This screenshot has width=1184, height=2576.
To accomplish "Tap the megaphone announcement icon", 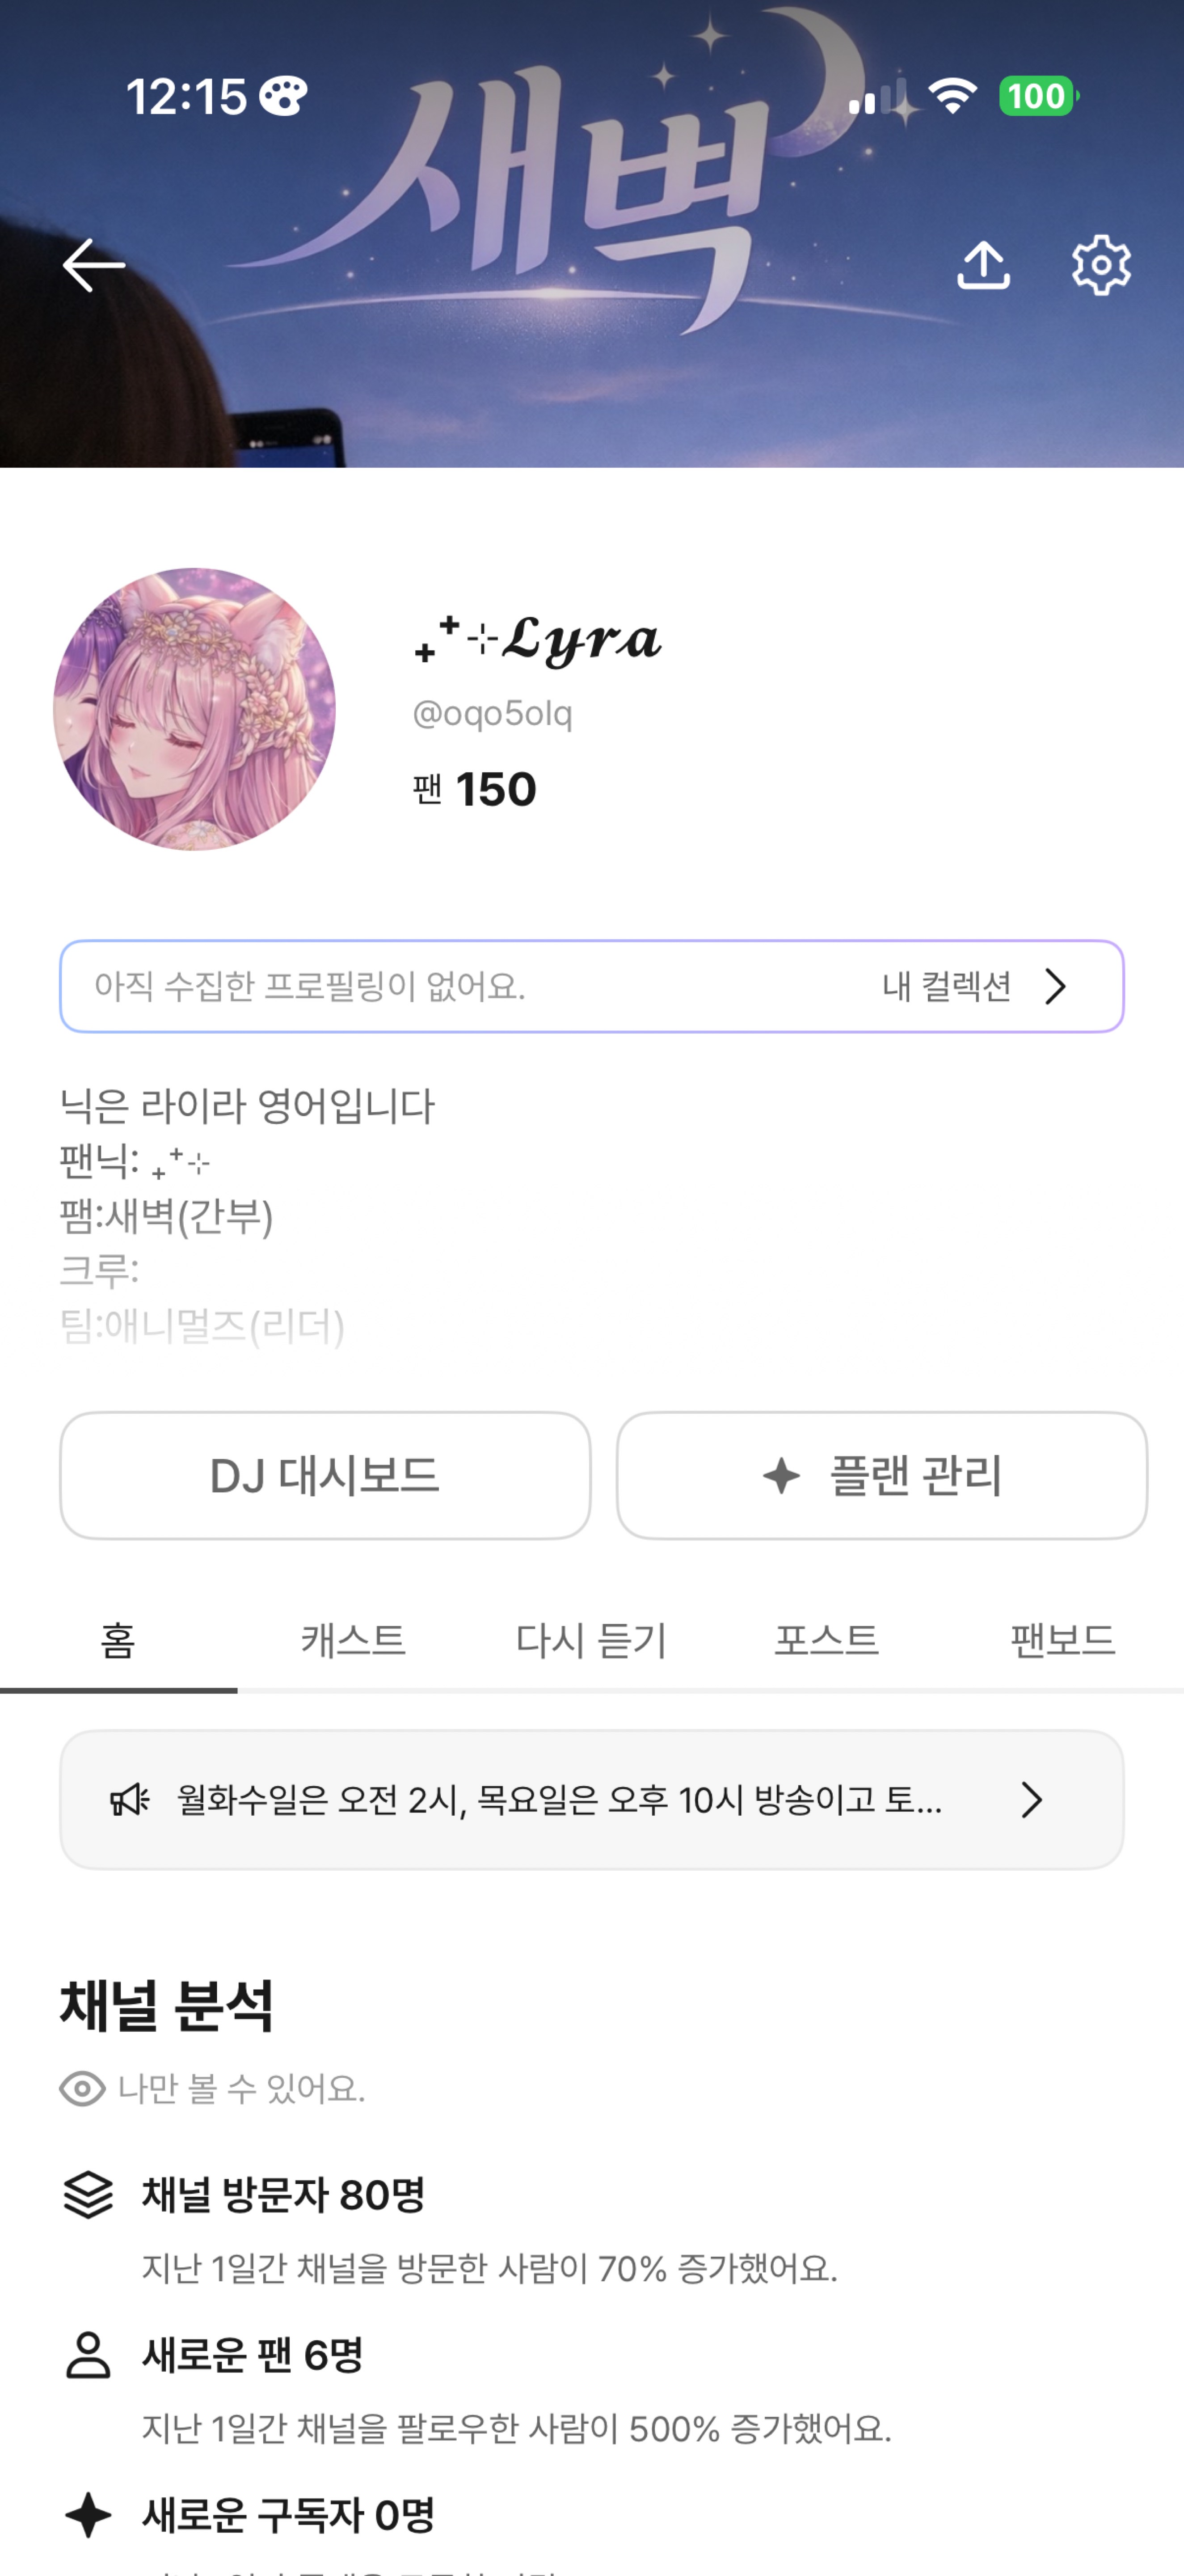I will (x=129, y=1800).
